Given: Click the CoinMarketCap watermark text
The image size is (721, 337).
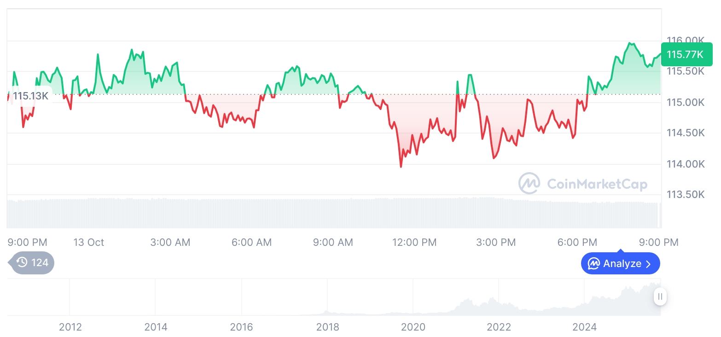Looking at the screenshot, I should [597, 184].
